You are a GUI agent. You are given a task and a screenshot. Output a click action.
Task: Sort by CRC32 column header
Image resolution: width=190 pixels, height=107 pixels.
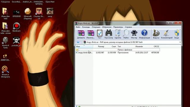154,46
